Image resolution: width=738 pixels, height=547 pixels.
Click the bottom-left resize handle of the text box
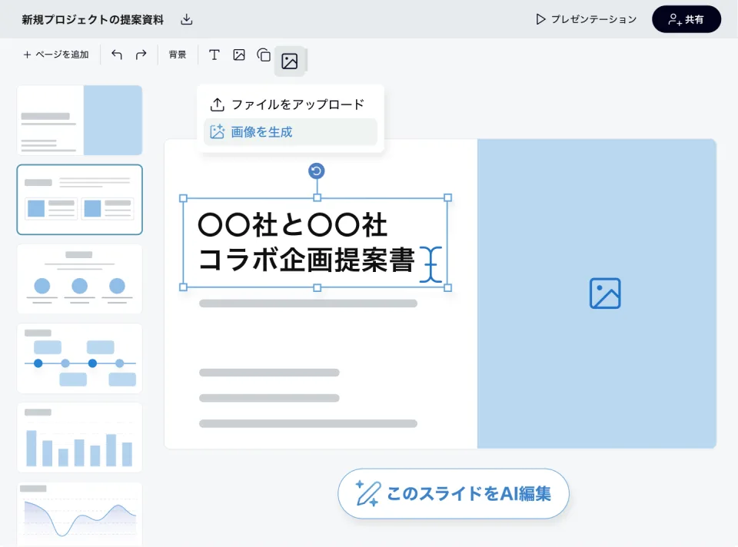[184, 287]
